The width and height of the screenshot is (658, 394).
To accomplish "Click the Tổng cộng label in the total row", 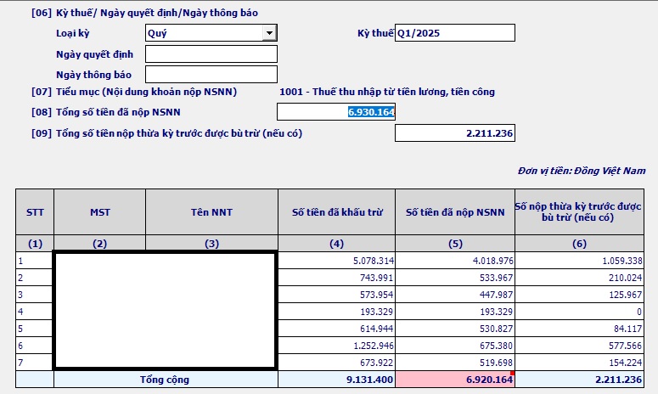I will [165, 380].
